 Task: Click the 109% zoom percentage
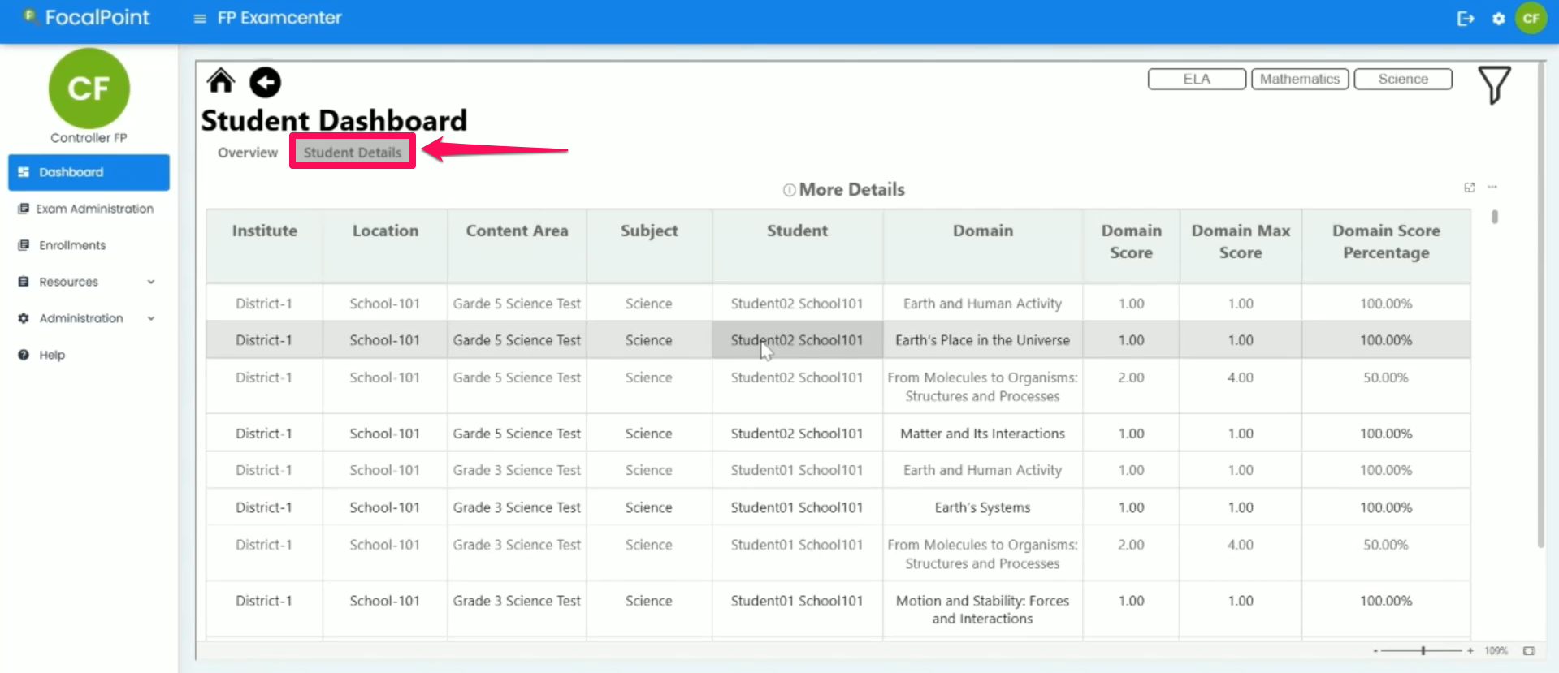click(1496, 651)
